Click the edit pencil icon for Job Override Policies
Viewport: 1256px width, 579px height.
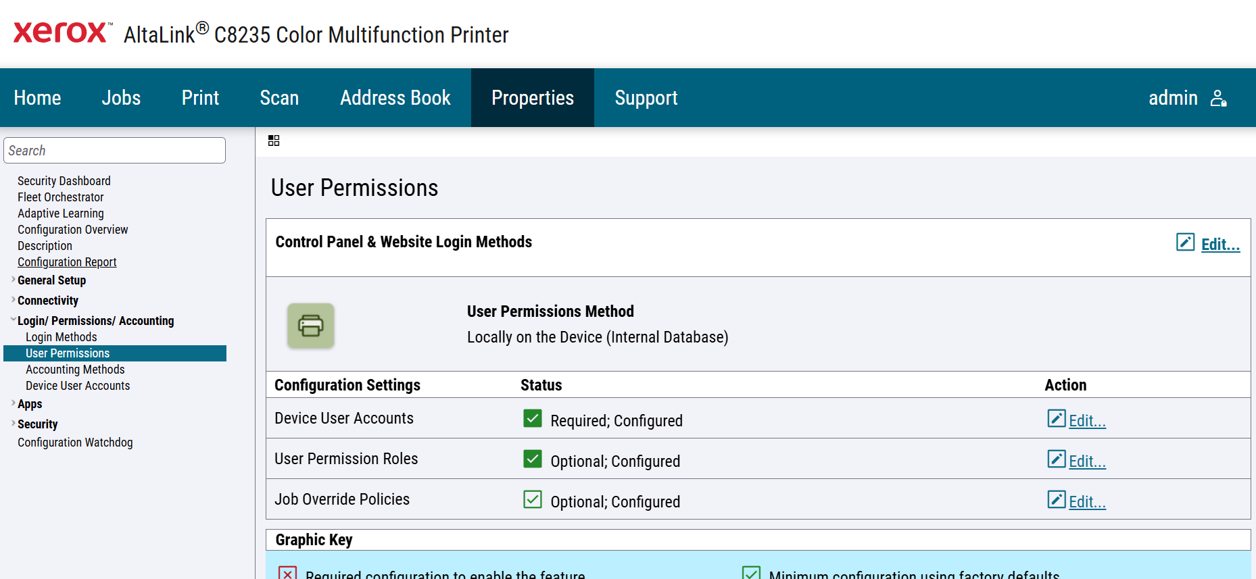pos(1057,500)
